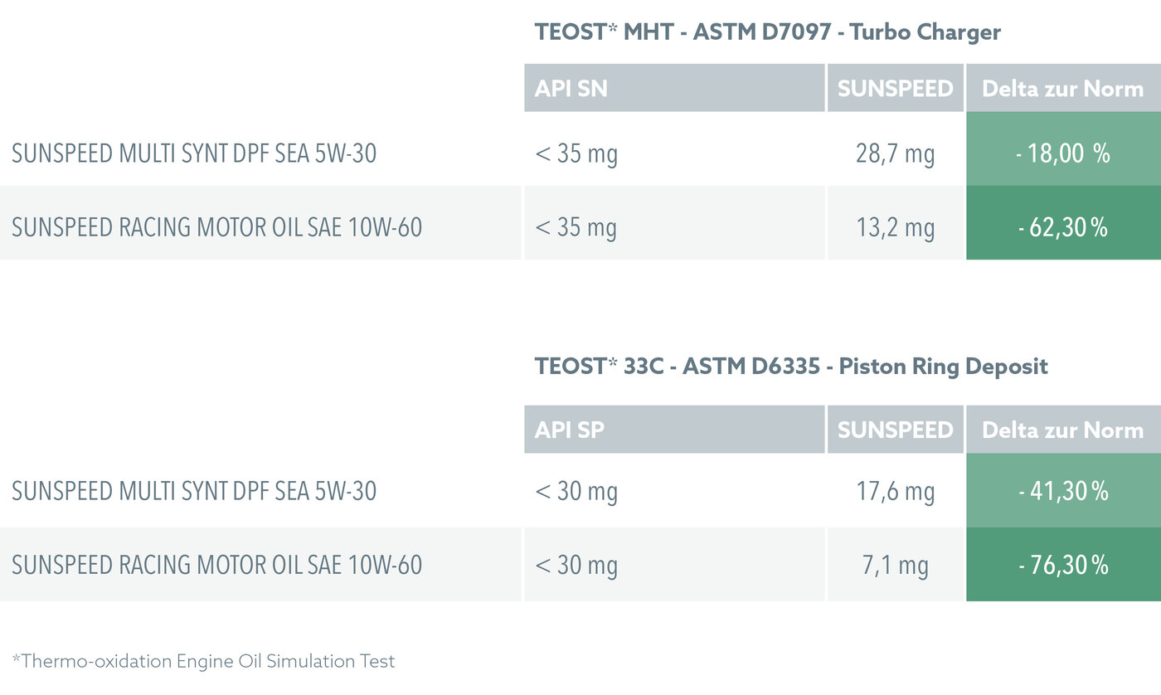Click the green -18,00 % cell
The height and width of the screenshot is (695, 1161).
pos(1062,153)
